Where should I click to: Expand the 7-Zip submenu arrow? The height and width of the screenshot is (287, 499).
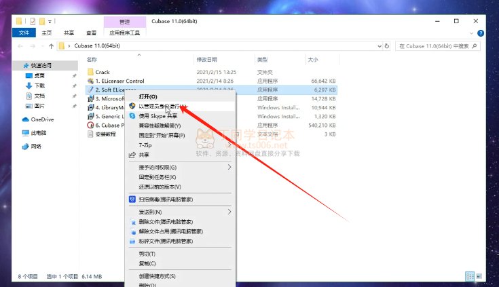tap(229, 145)
